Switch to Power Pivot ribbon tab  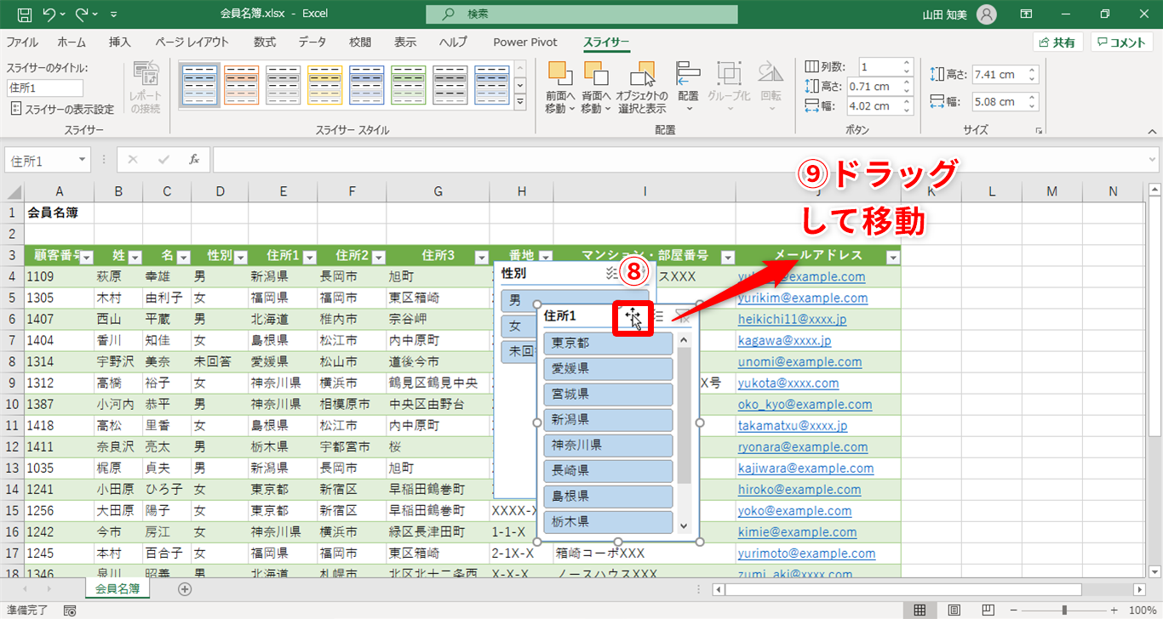point(525,42)
